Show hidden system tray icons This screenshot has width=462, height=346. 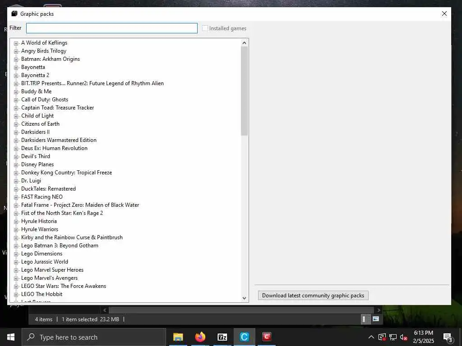[x=371, y=337]
